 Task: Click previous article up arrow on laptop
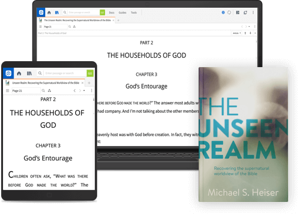click(245, 33)
